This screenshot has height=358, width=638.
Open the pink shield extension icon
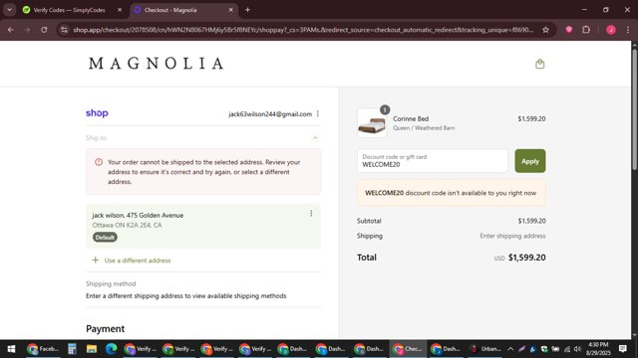569,30
